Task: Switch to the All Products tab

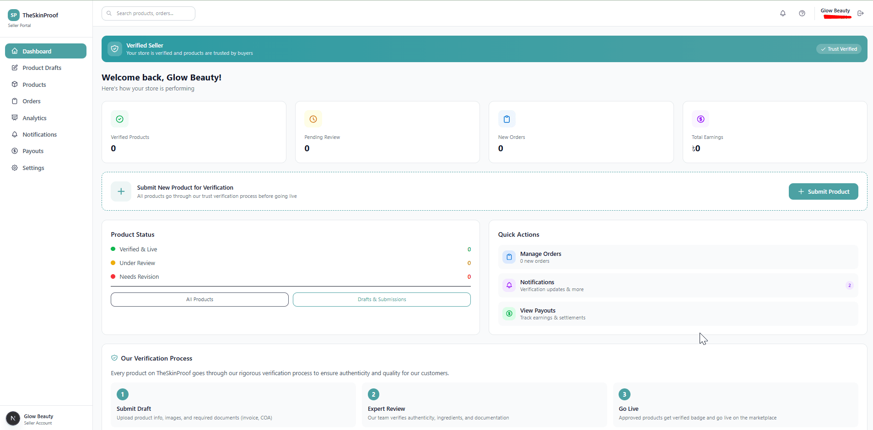Action: click(199, 299)
